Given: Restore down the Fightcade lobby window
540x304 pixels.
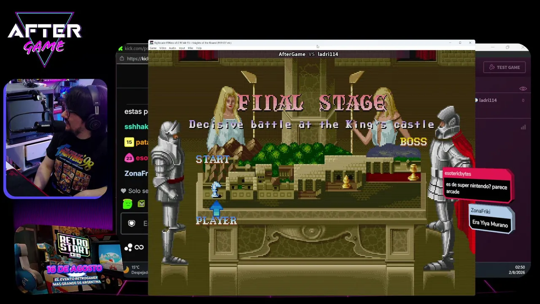Looking at the screenshot, I should click(508, 47).
